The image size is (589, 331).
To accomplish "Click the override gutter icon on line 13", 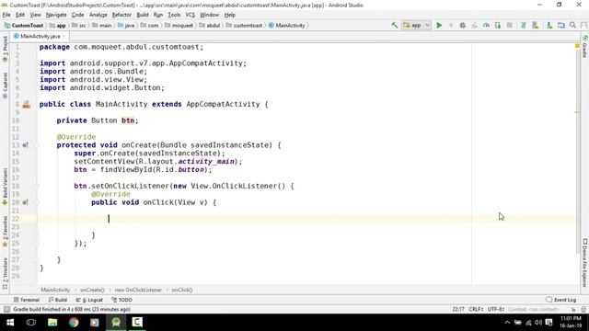I will [x=25, y=145].
